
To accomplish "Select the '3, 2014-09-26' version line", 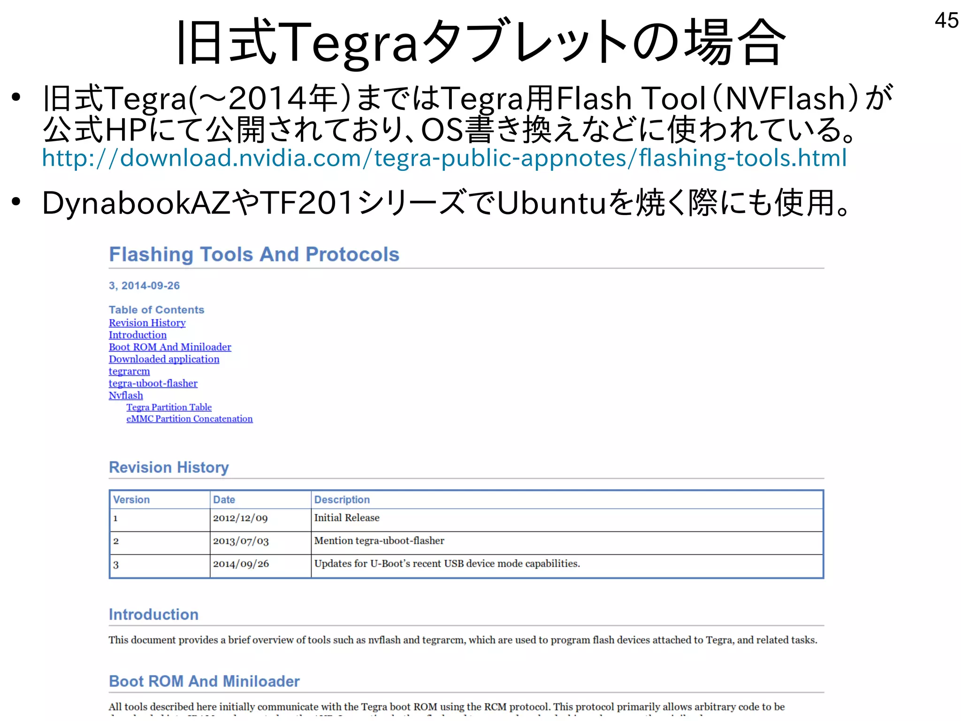I will coord(144,285).
